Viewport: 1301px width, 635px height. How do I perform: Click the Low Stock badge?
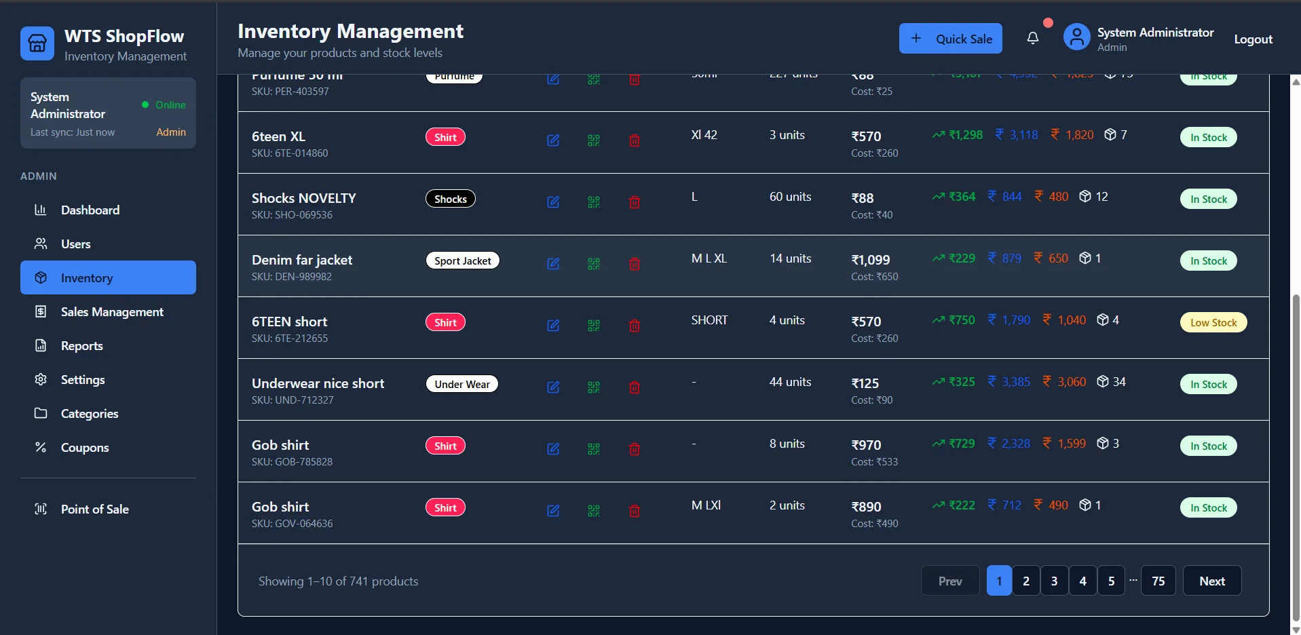coord(1213,323)
